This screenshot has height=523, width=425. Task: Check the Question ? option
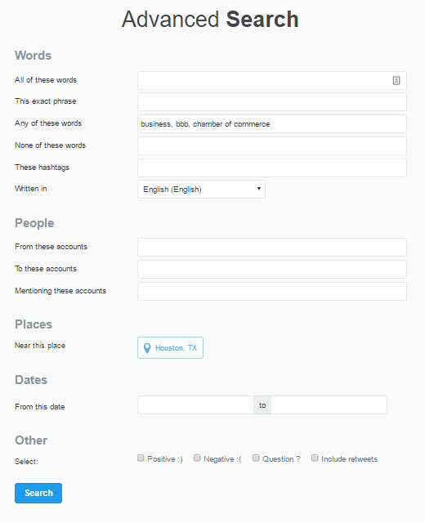pos(256,458)
